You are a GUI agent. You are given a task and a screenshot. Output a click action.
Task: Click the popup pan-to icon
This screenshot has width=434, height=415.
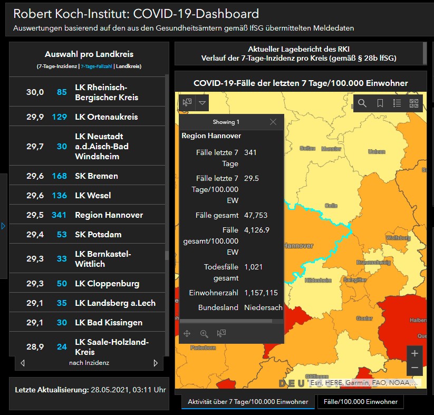pyautogui.click(x=187, y=334)
